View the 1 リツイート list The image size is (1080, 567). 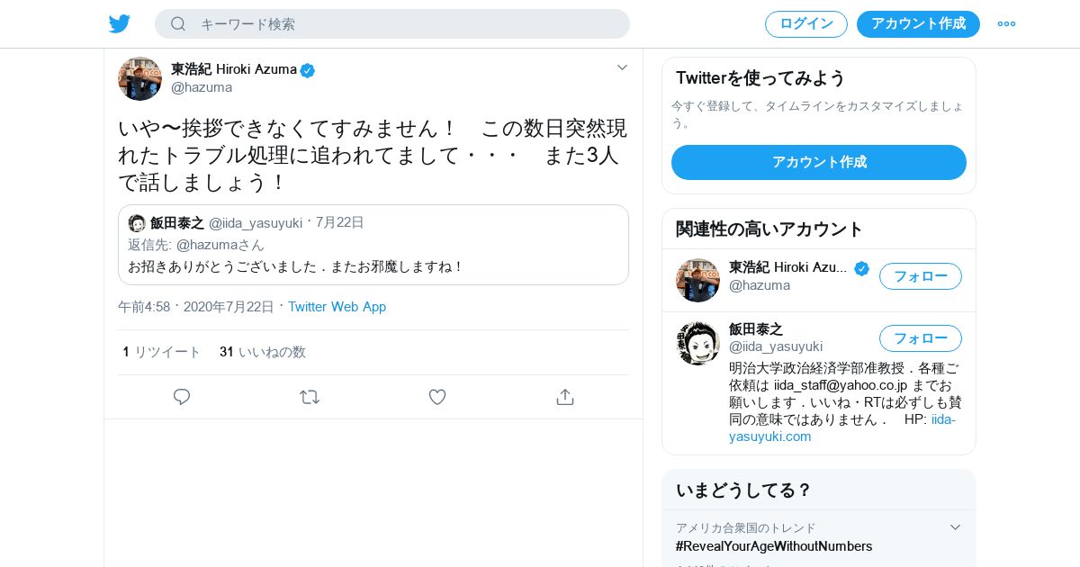coord(162,352)
